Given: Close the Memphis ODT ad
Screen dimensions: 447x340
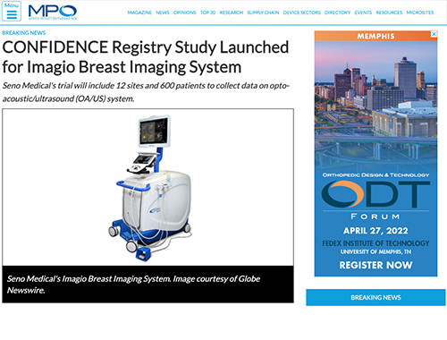Looking at the screenshot, I should point(434,34).
